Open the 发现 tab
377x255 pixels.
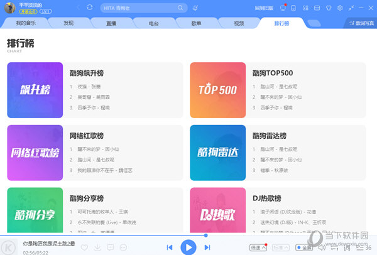pos(68,23)
